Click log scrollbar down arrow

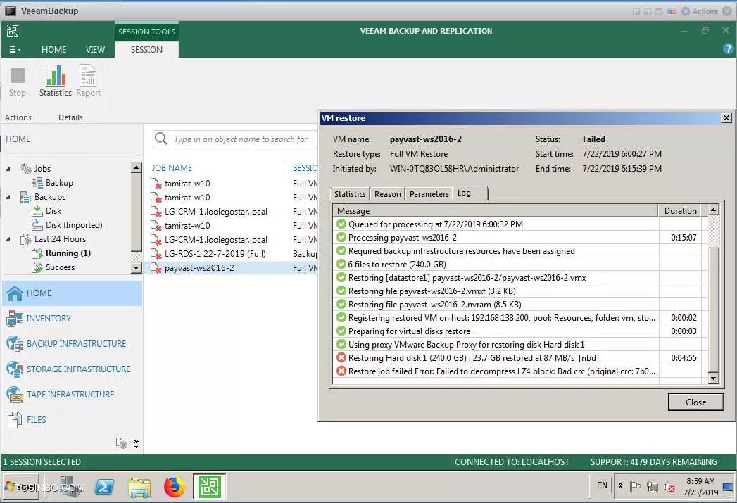point(714,378)
